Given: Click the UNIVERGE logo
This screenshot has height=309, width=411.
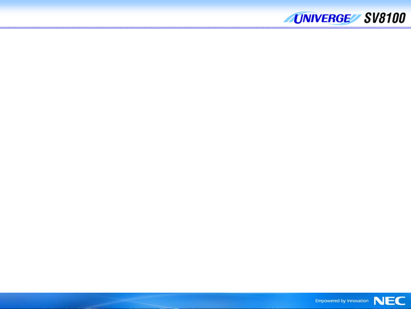Looking at the screenshot, I should (x=322, y=18).
